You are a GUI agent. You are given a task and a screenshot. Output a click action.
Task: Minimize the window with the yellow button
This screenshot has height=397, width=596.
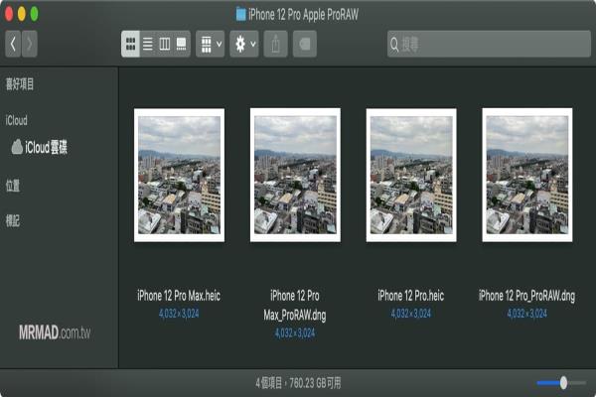click(x=22, y=14)
